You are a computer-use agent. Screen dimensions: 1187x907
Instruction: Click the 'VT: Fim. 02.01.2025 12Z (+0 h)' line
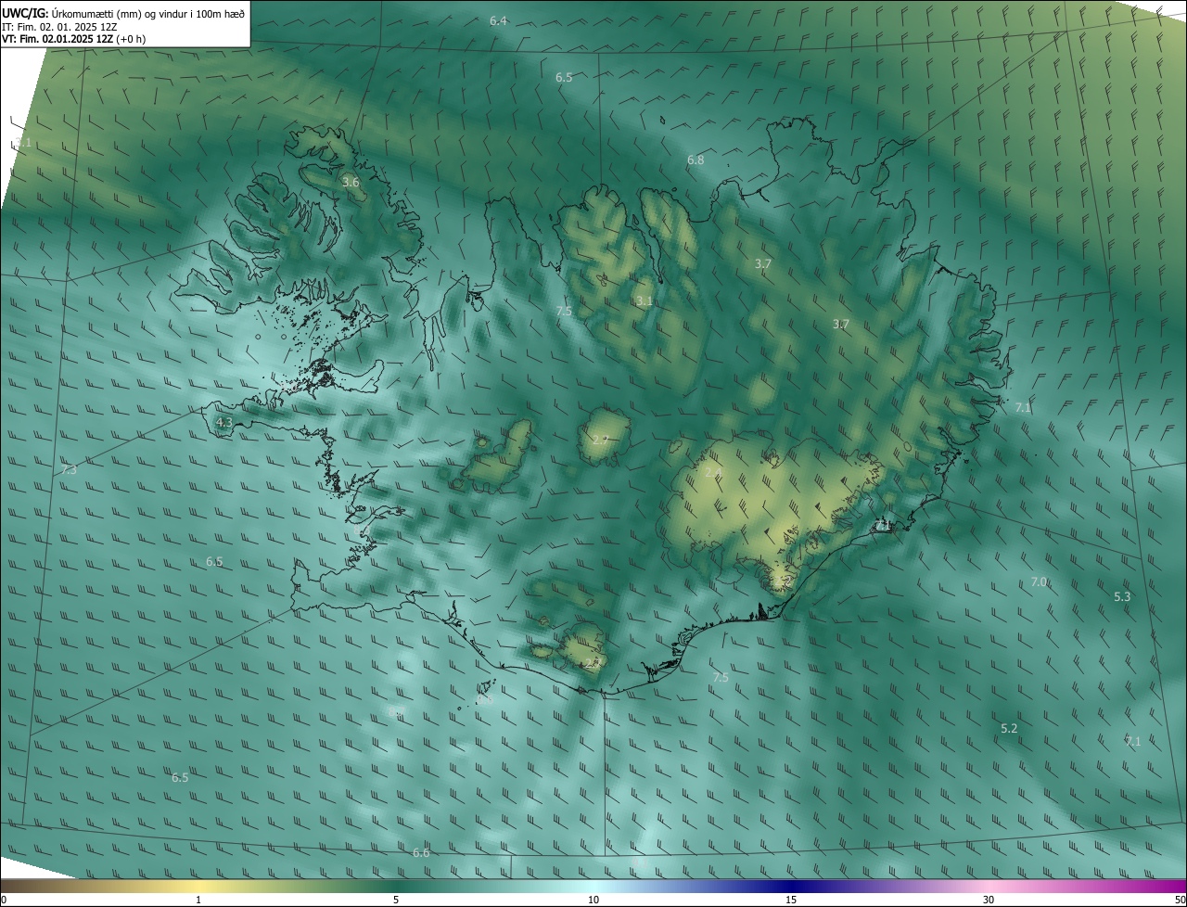click(x=74, y=39)
